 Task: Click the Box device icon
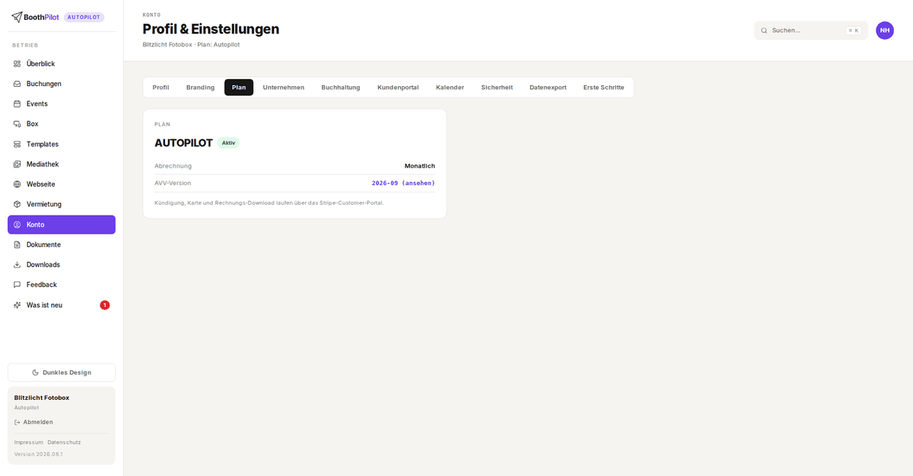point(17,124)
